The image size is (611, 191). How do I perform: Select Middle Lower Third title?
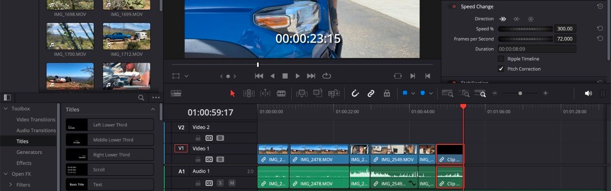click(x=110, y=140)
